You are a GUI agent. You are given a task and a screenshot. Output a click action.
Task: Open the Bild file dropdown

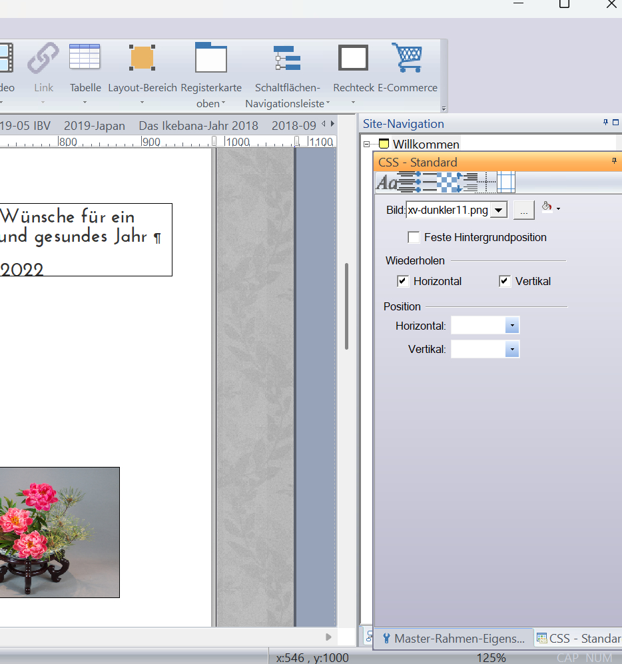pyautogui.click(x=499, y=210)
